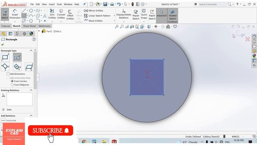This screenshot has height=145, width=257.
Task: Click the Options gear icon
Action: pos(143,4)
